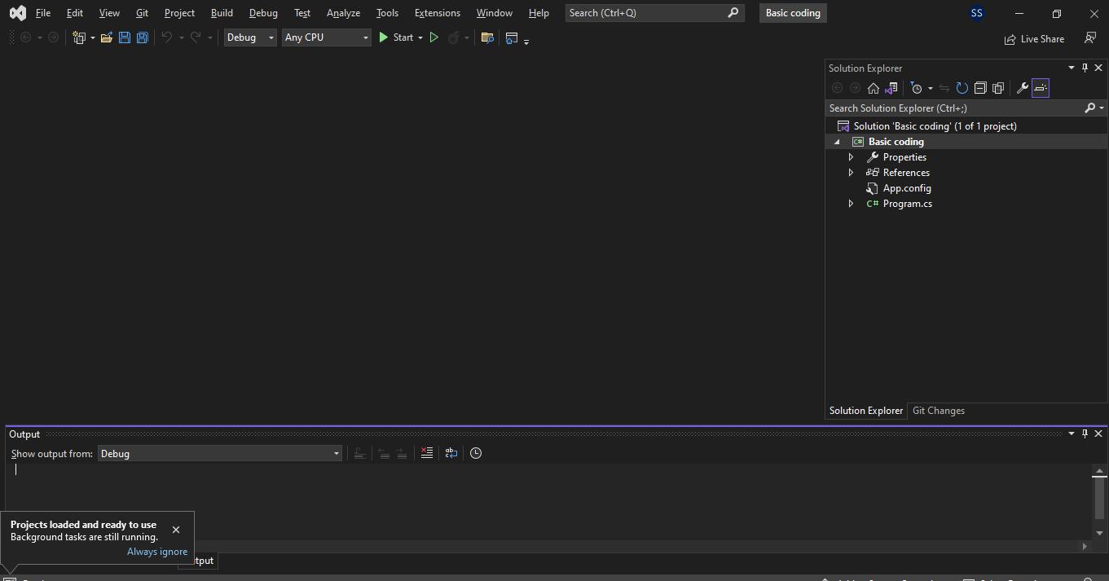This screenshot has height=581, width=1109.
Task: Switch to the Git Changes tab
Action: pos(939,411)
